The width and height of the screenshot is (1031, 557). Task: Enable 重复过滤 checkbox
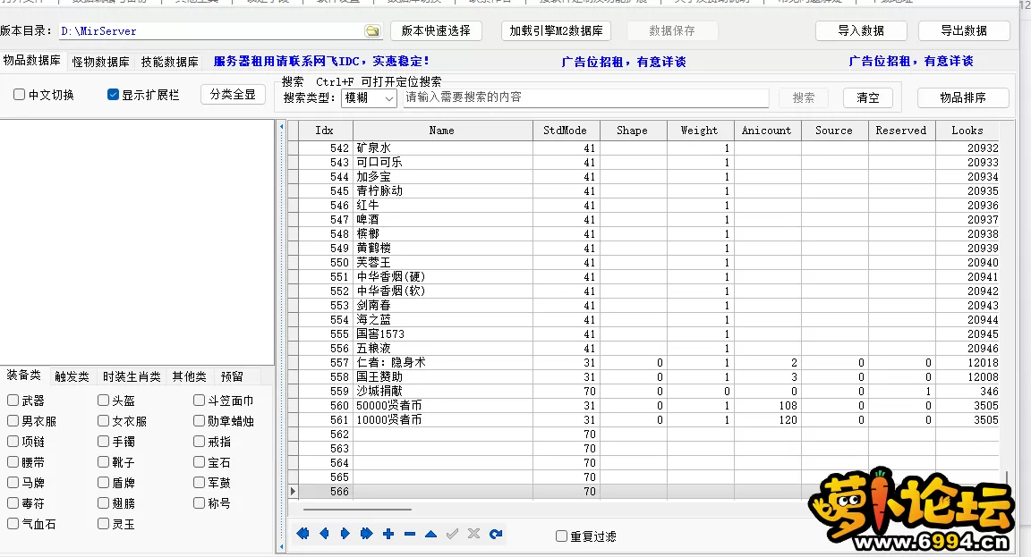[x=561, y=536]
